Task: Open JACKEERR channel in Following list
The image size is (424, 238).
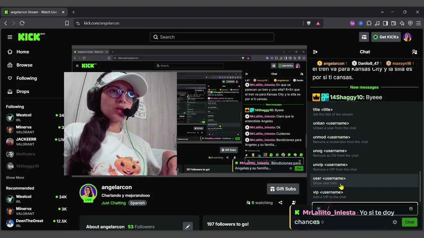Action: [x=35, y=142]
